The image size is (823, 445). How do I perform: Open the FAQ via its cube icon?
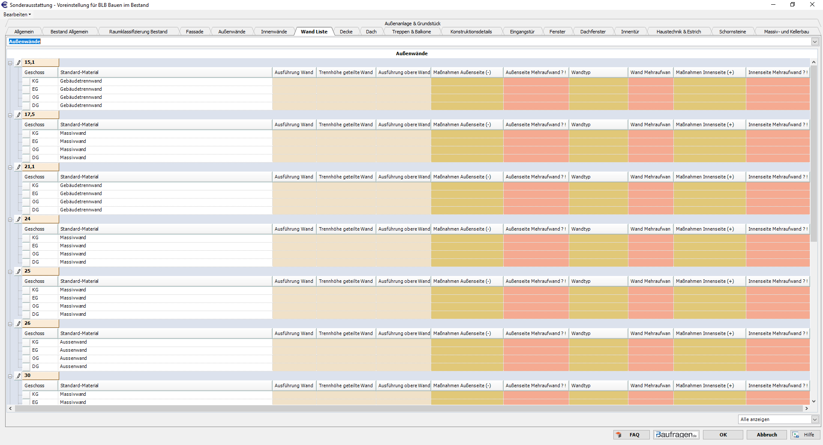pyautogui.click(x=619, y=435)
